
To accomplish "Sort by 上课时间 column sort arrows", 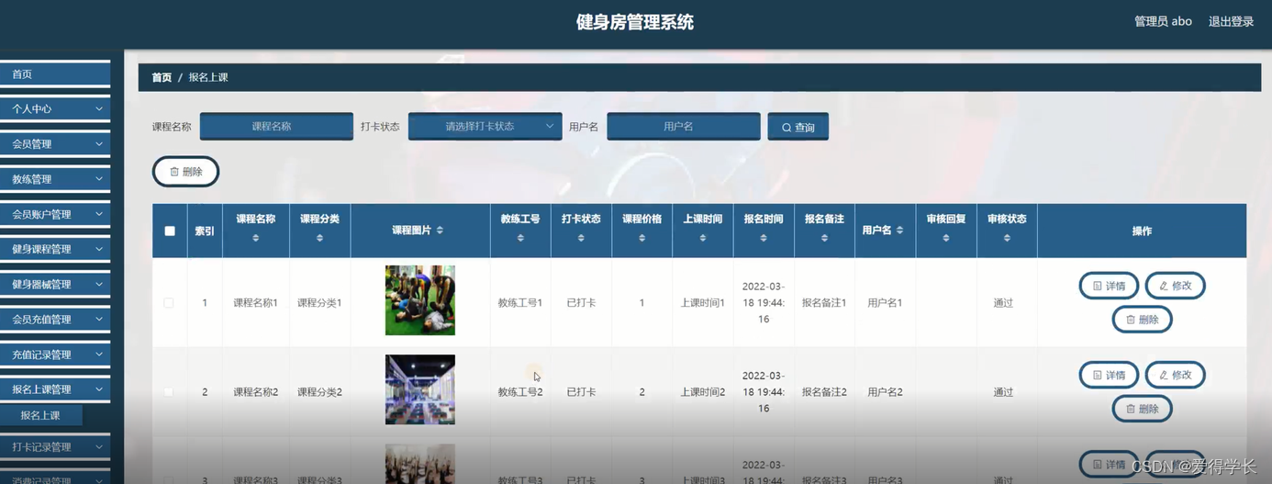I will pos(703,238).
